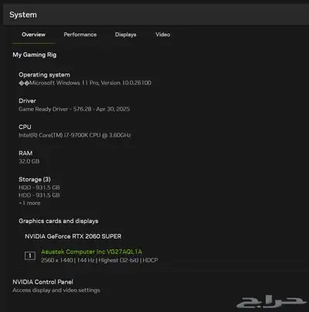Click the display number 1 monitor icon
The width and height of the screenshot is (309, 312).
pyautogui.click(x=30, y=256)
